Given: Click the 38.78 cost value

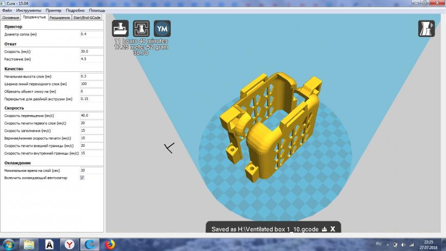Looking at the screenshot, I should [x=141, y=53].
